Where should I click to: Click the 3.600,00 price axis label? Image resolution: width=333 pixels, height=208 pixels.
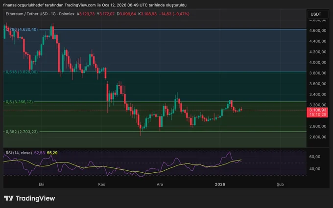[x=318, y=84]
